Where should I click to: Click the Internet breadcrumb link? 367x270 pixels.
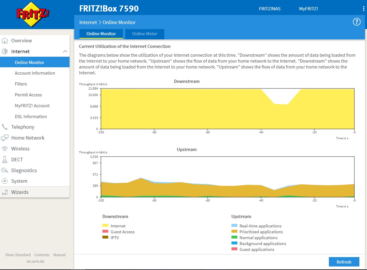[88, 22]
